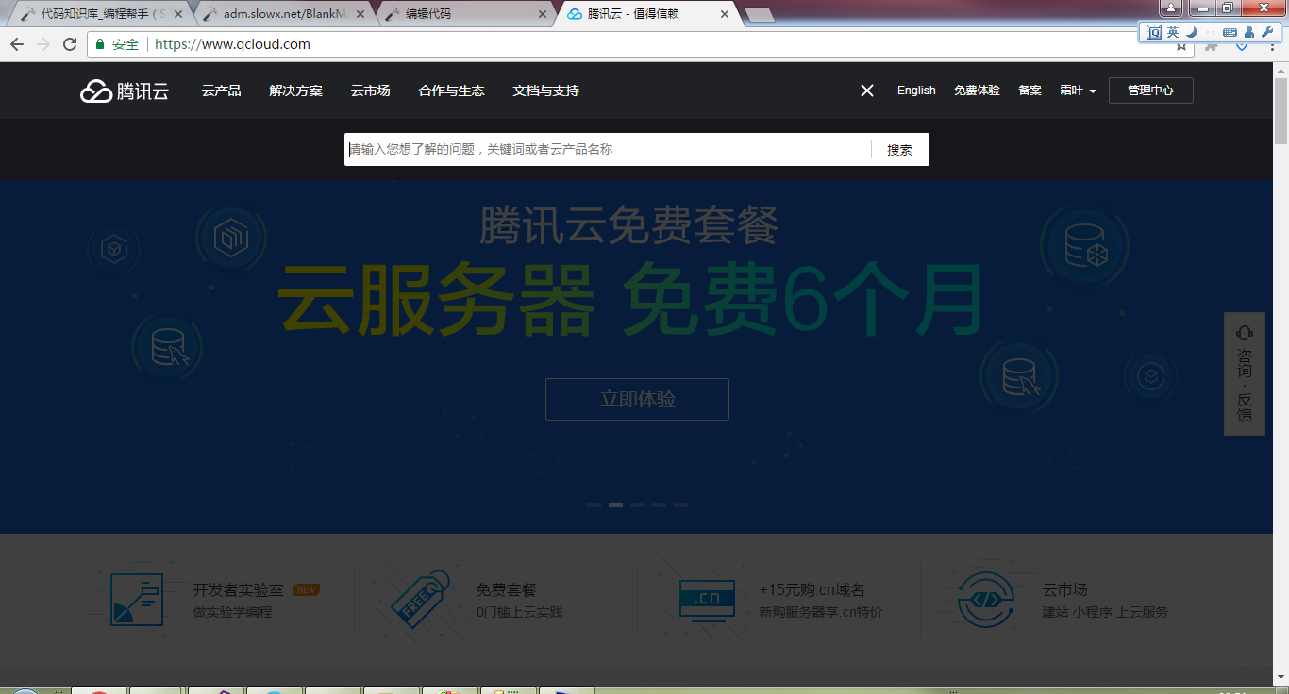Select the first carousel indicator dot
Image resolution: width=1289 pixels, height=694 pixels.
click(x=594, y=504)
